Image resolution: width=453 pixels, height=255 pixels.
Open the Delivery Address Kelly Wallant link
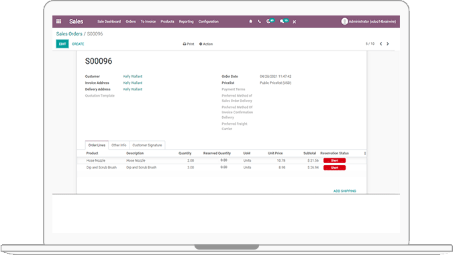(x=133, y=89)
